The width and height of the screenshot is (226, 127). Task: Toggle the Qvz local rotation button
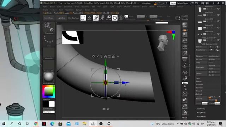(x=185, y=83)
